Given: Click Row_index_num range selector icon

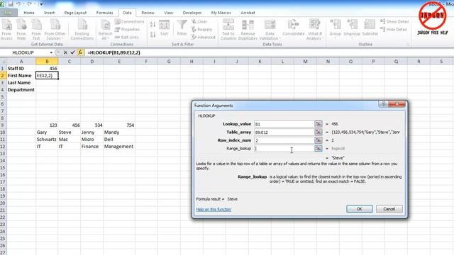Looking at the screenshot, I should coord(319,140).
